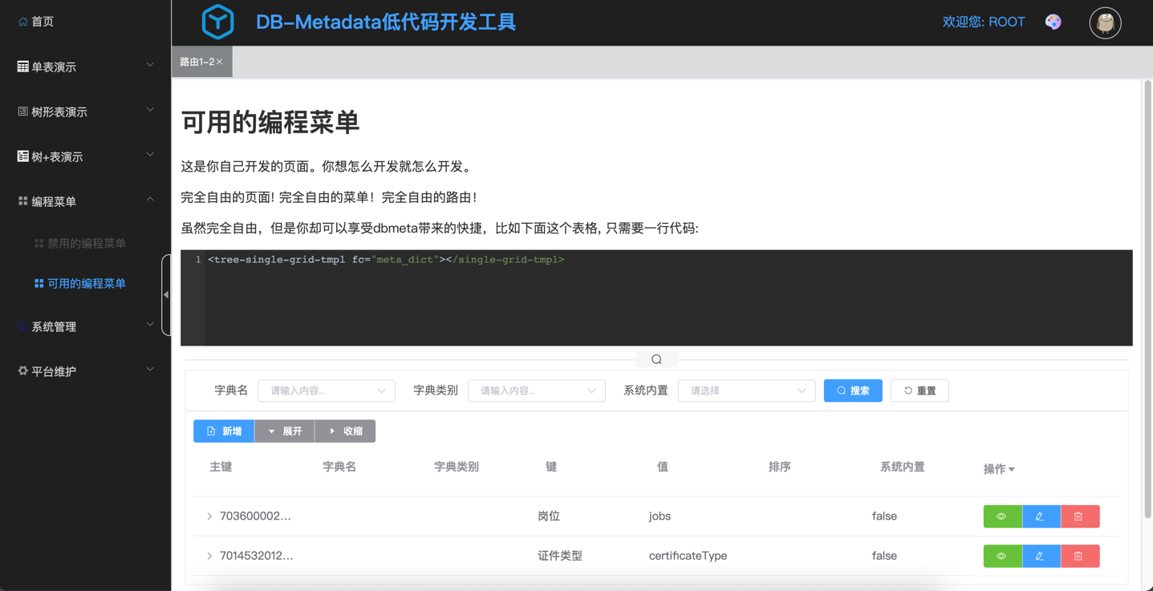Click the magnifier icon above the search form

coord(656,359)
